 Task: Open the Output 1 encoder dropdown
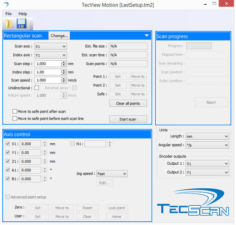click(207, 164)
